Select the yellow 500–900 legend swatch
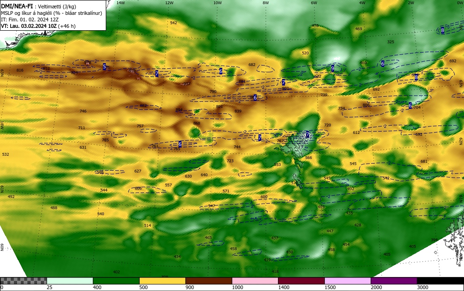Image resolution: width=464 pixels, height=291 pixels. (162, 281)
